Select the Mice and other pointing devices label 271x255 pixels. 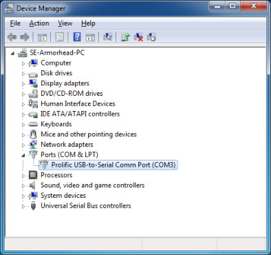(89, 134)
